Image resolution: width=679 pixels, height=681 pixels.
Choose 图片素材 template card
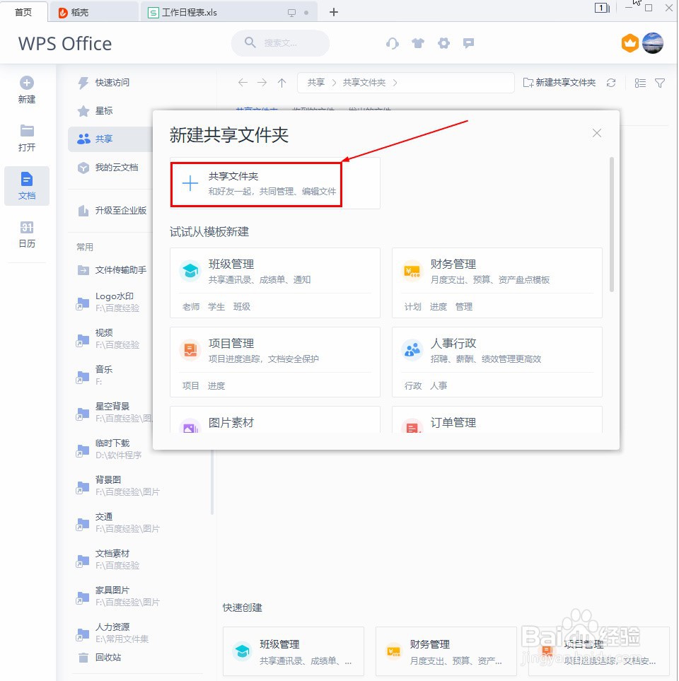tap(275, 420)
